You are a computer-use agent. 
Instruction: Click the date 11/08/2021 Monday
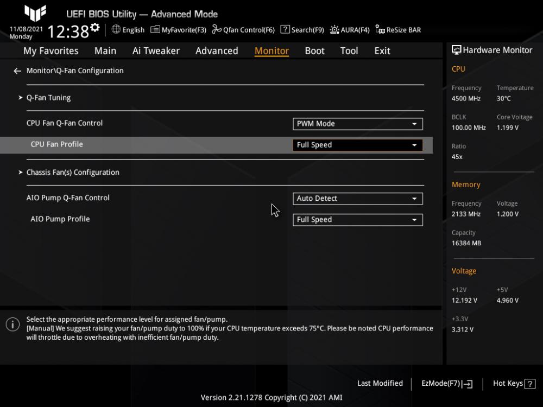[26, 33]
